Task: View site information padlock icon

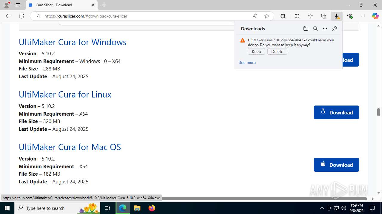Action: pyautogui.click(x=38, y=16)
